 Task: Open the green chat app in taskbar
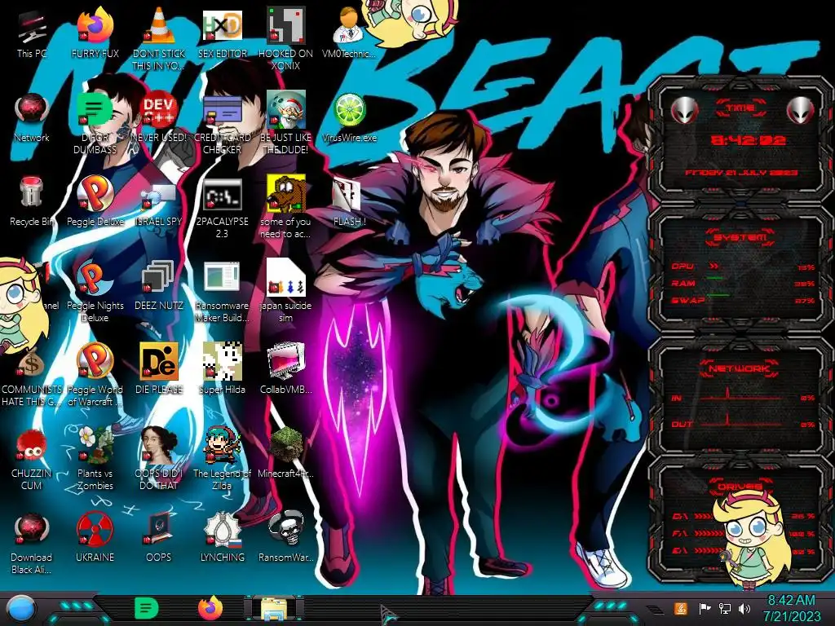coord(147,609)
